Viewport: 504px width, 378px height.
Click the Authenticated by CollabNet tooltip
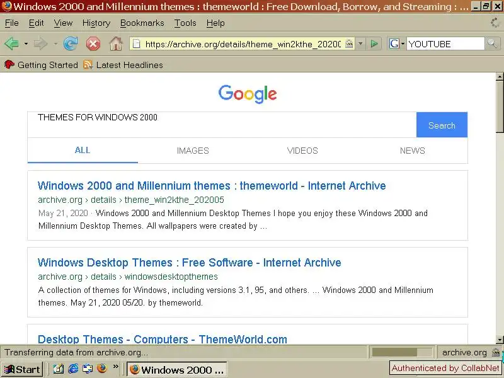click(x=445, y=368)
